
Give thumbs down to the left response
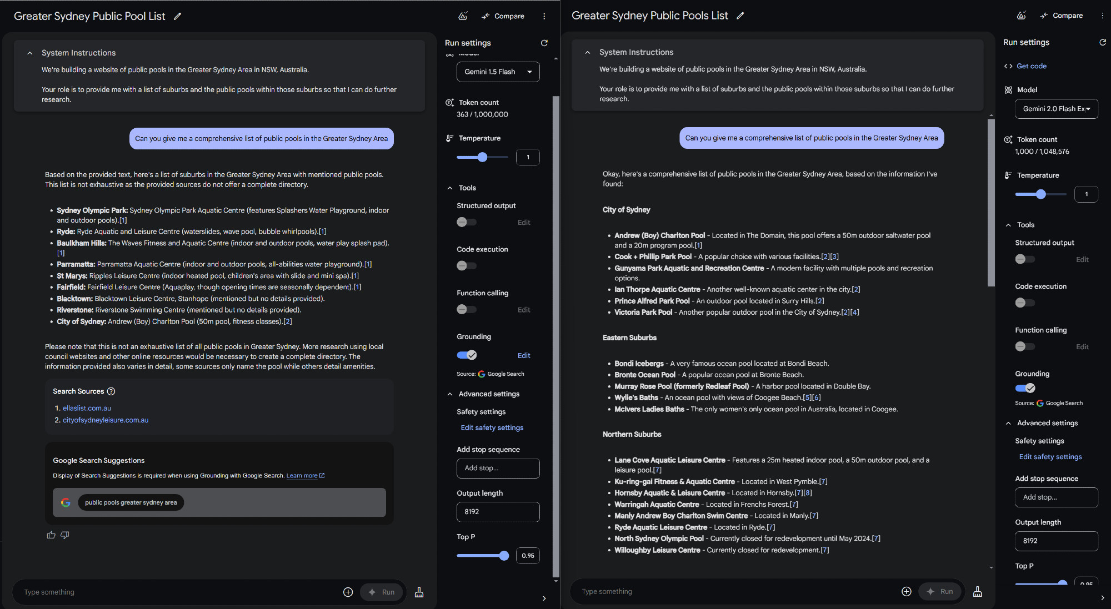pos(65,535)
